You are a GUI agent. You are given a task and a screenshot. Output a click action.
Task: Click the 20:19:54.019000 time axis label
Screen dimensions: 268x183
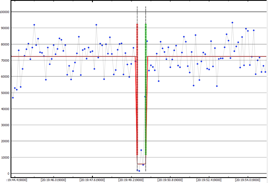pos(247,180)
